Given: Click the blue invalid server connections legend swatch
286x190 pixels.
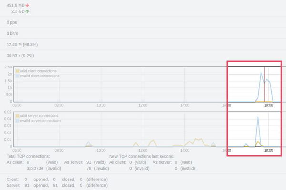Looking at the screenshot, I should (18, 121).
